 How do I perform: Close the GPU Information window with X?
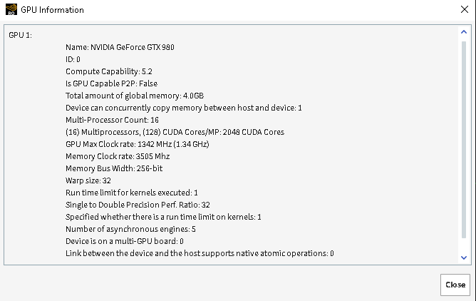pos(464,10)
